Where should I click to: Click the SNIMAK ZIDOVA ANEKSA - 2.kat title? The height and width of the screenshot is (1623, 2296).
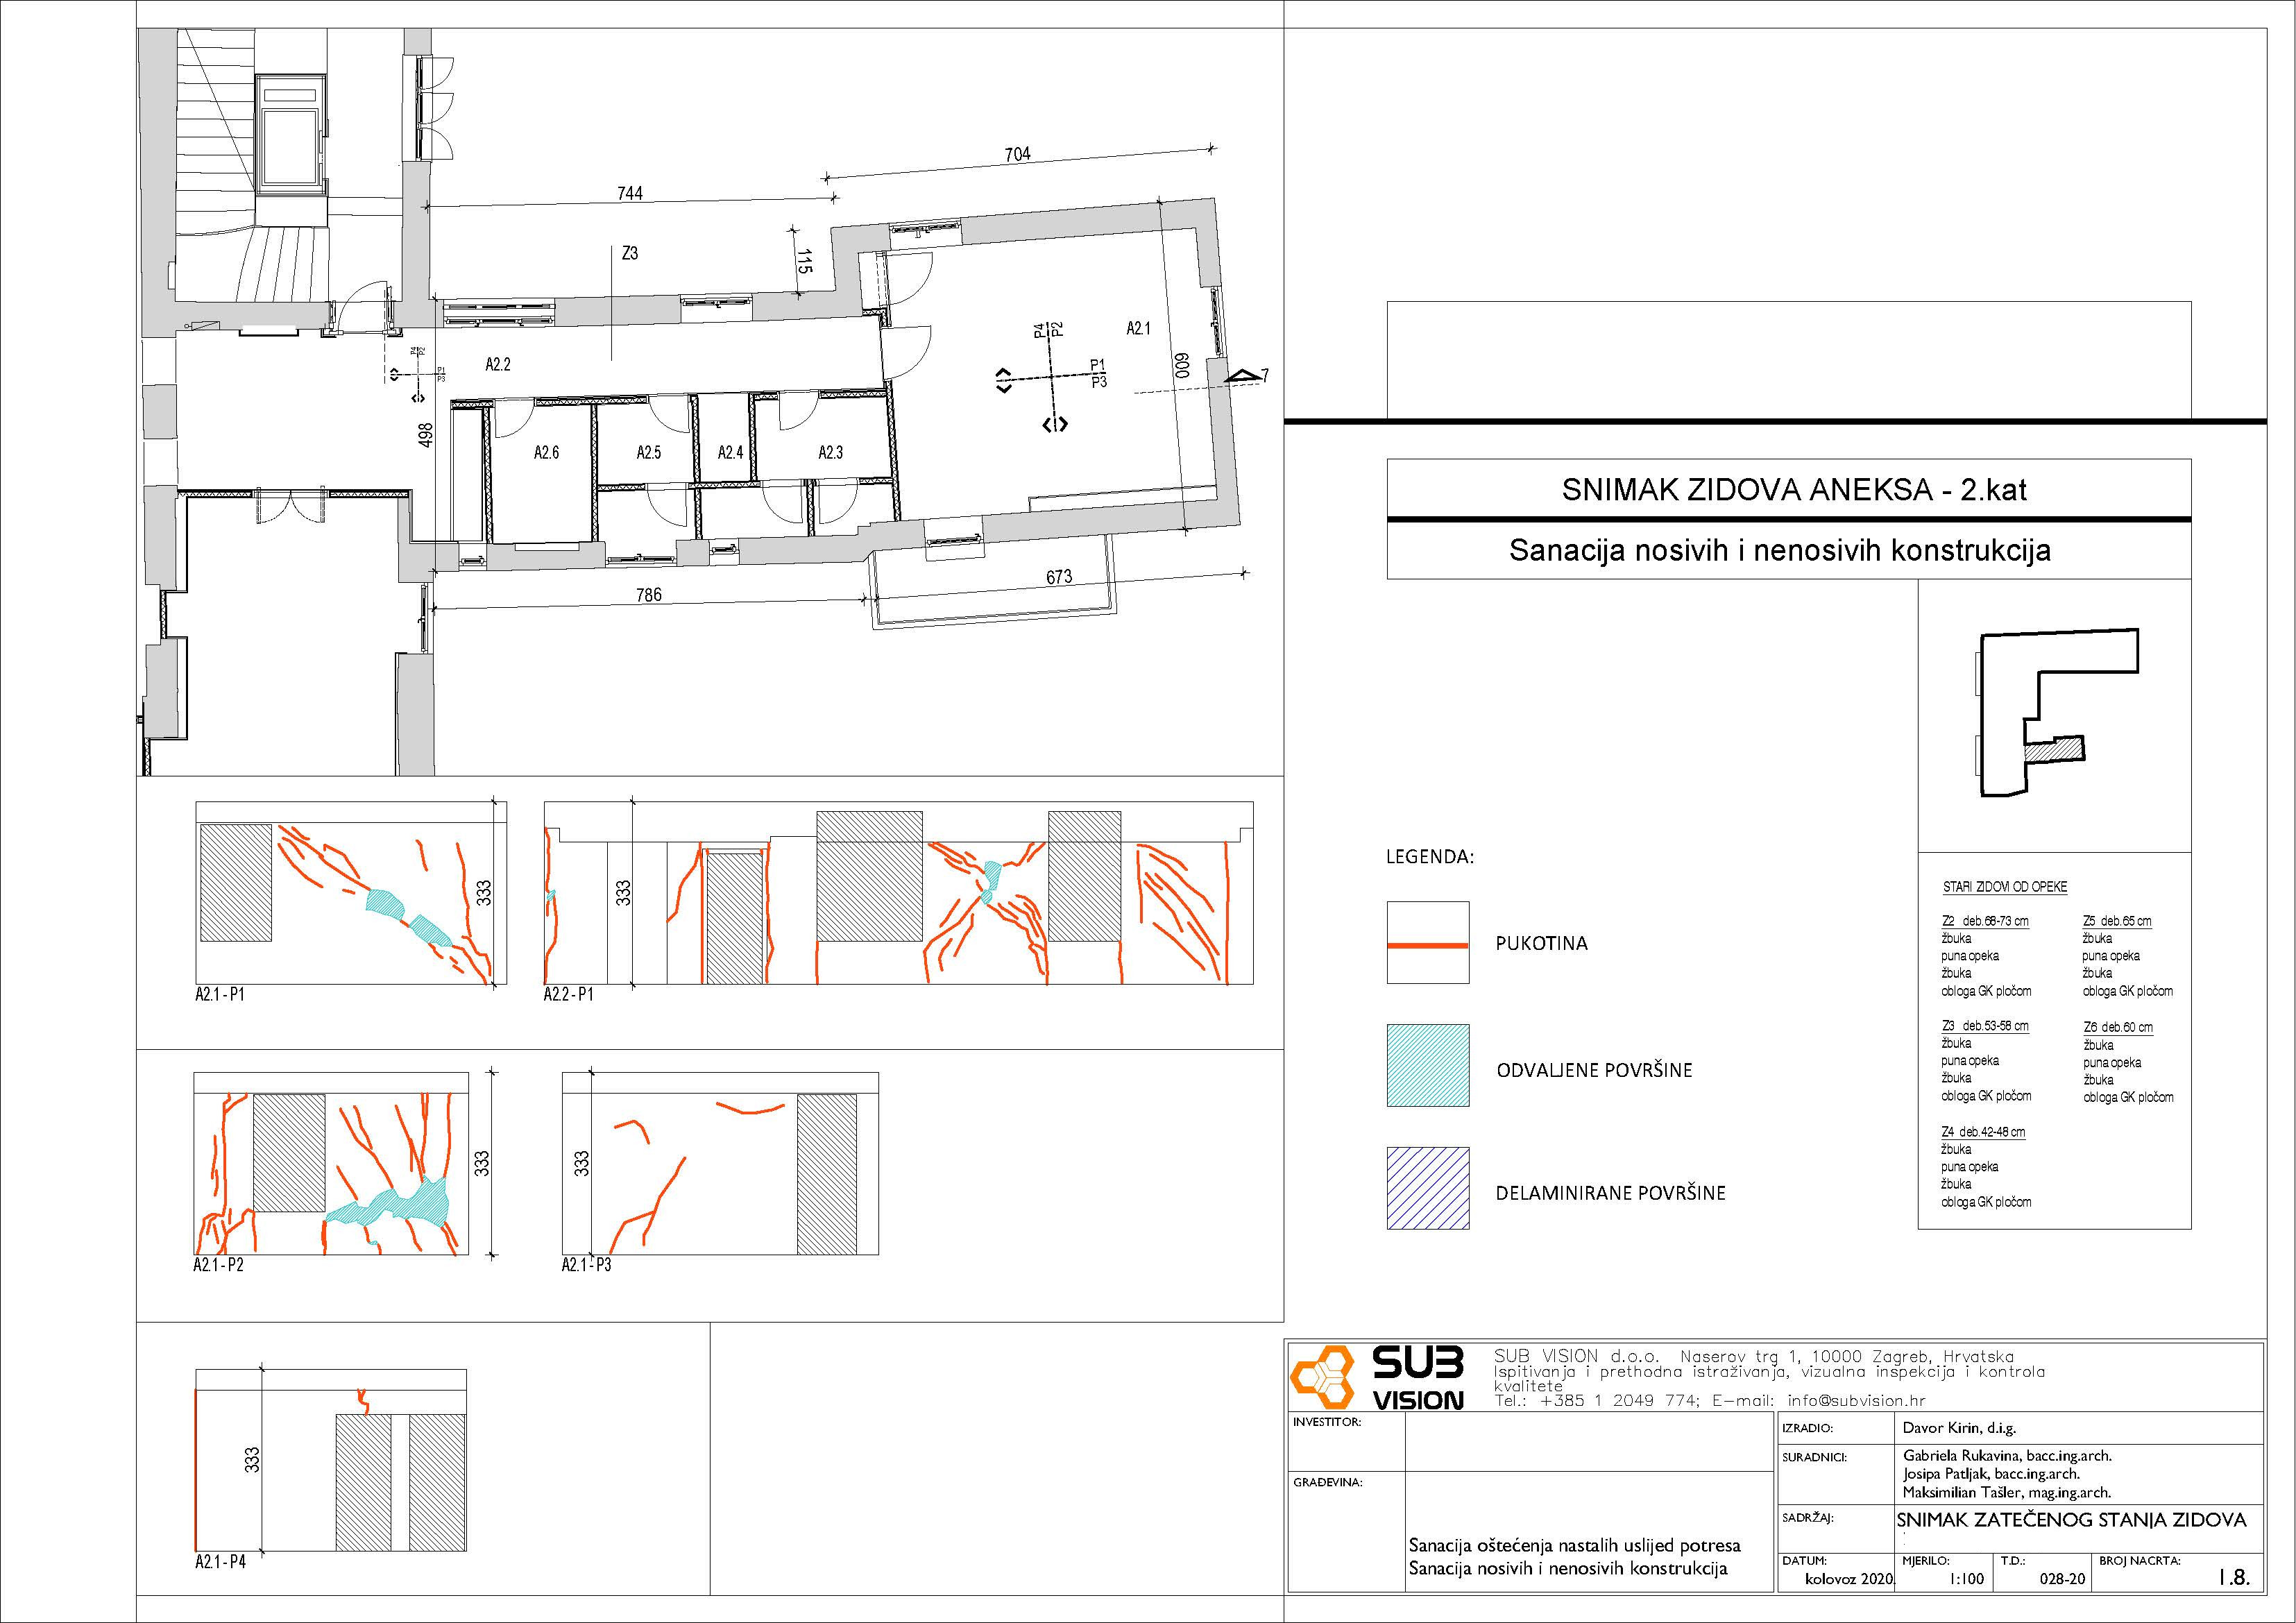point(1794,490)
